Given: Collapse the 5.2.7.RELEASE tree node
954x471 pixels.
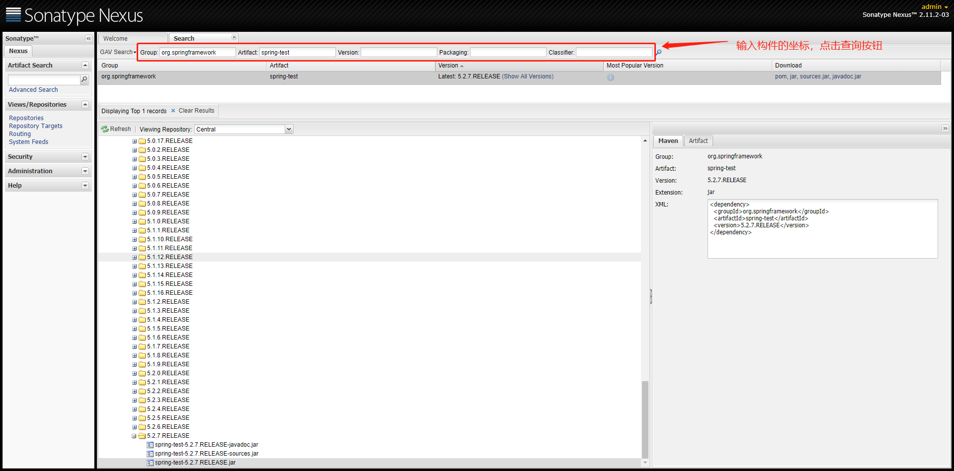Looking at the screenshot, I should (134, 436).
